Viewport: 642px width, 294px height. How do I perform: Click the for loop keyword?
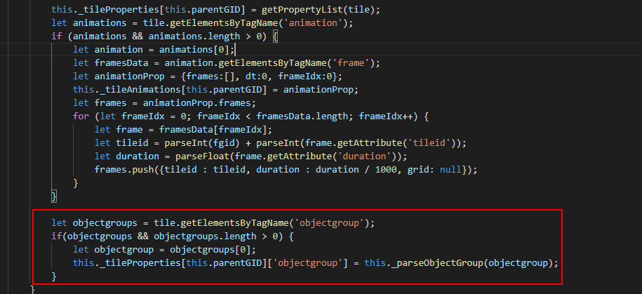[81, 116]
